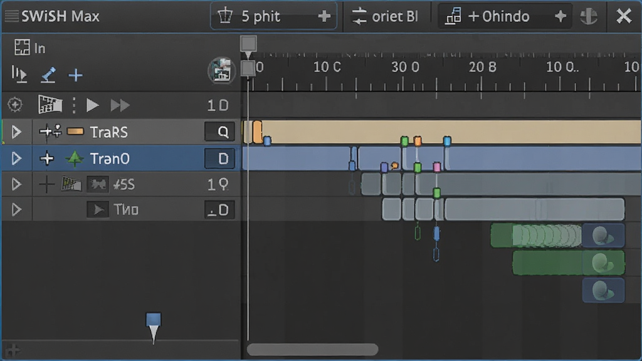The height and width of the screenshot is (361, 642).
Task: Click the orange bar icon on TraRS
Action: [75, 132]
